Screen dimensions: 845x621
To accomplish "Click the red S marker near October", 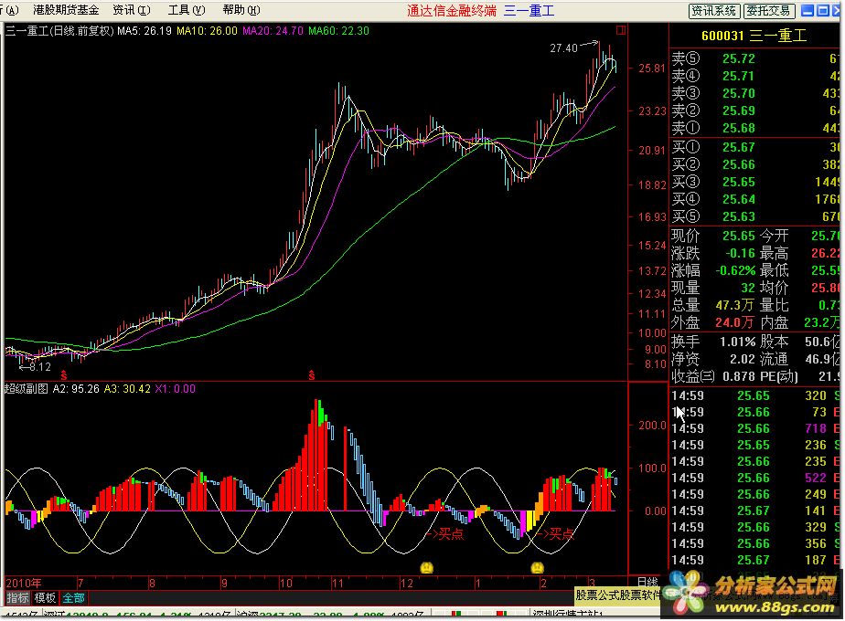I will (312, 374).
